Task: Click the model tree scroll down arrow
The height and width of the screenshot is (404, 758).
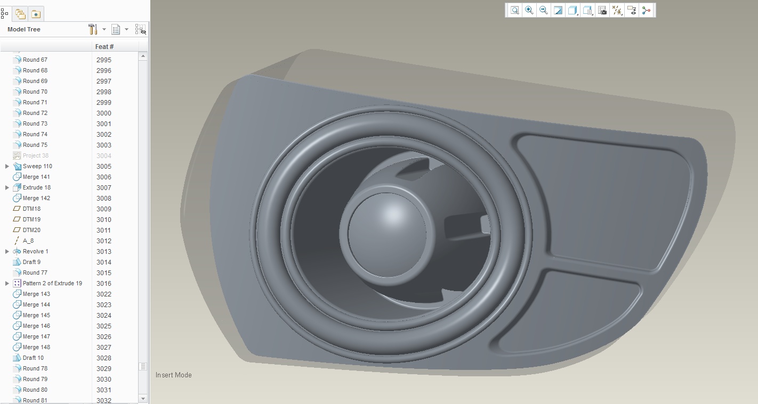Action: (142, 399)
